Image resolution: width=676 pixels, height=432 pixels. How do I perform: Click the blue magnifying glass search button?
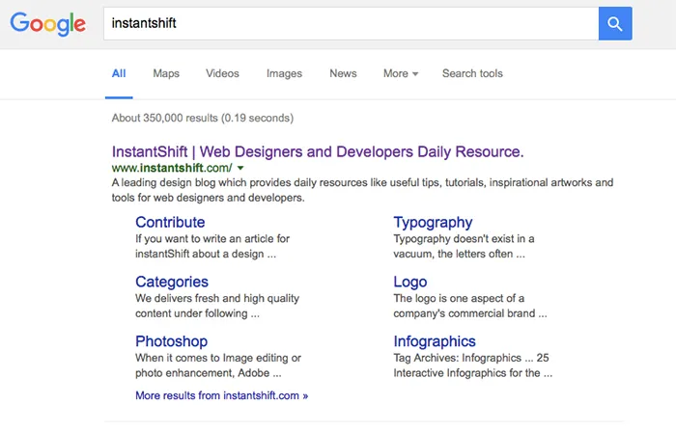(x=614, y=23)
